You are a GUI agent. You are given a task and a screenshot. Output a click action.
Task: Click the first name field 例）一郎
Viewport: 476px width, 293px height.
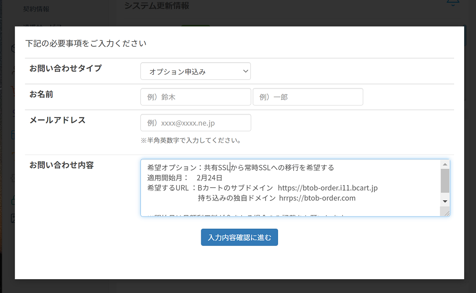coord(308,97)
